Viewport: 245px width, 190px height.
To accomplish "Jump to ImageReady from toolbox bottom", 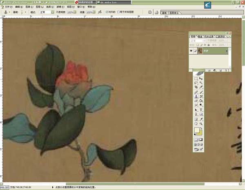I will click(x=198, y=150).
